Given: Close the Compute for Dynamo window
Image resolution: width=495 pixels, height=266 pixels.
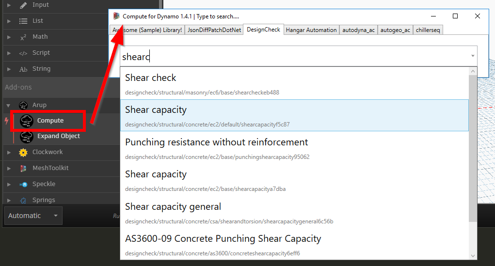Looking at the screenshot, I should point(478,16).
